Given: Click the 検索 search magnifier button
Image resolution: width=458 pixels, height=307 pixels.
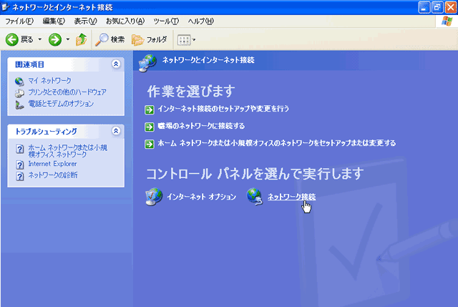Looking at the screenshot, I should 109,39.
